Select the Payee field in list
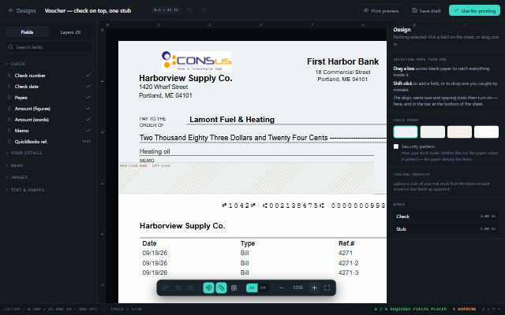This screenshot has height=315, width=505. coord(49,98)
